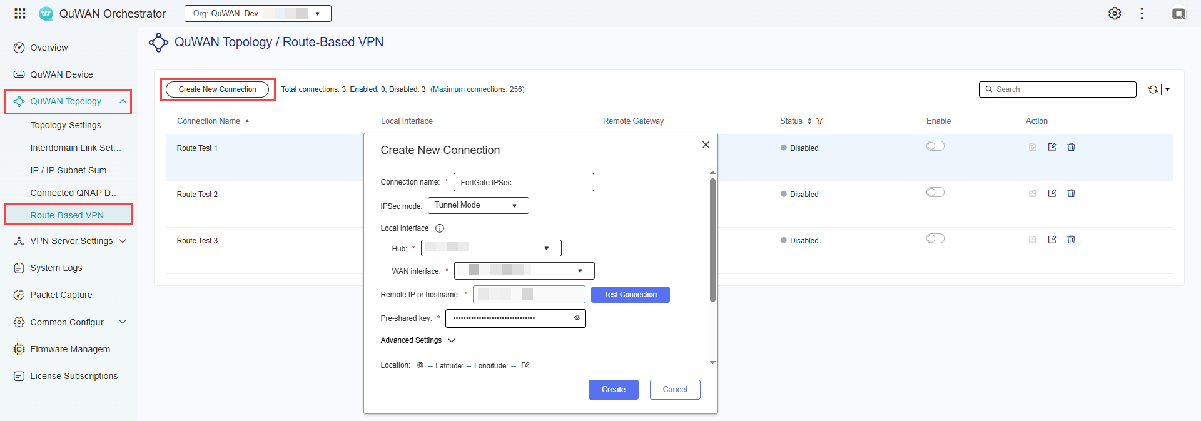Collapse the QuWAN Topology menu
The width and height of the screenshot is (1201, 421).
pos(123,101)
